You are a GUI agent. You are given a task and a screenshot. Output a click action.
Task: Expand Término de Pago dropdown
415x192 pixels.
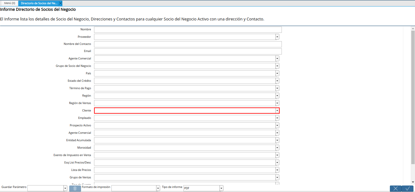(x=277, y=88)
